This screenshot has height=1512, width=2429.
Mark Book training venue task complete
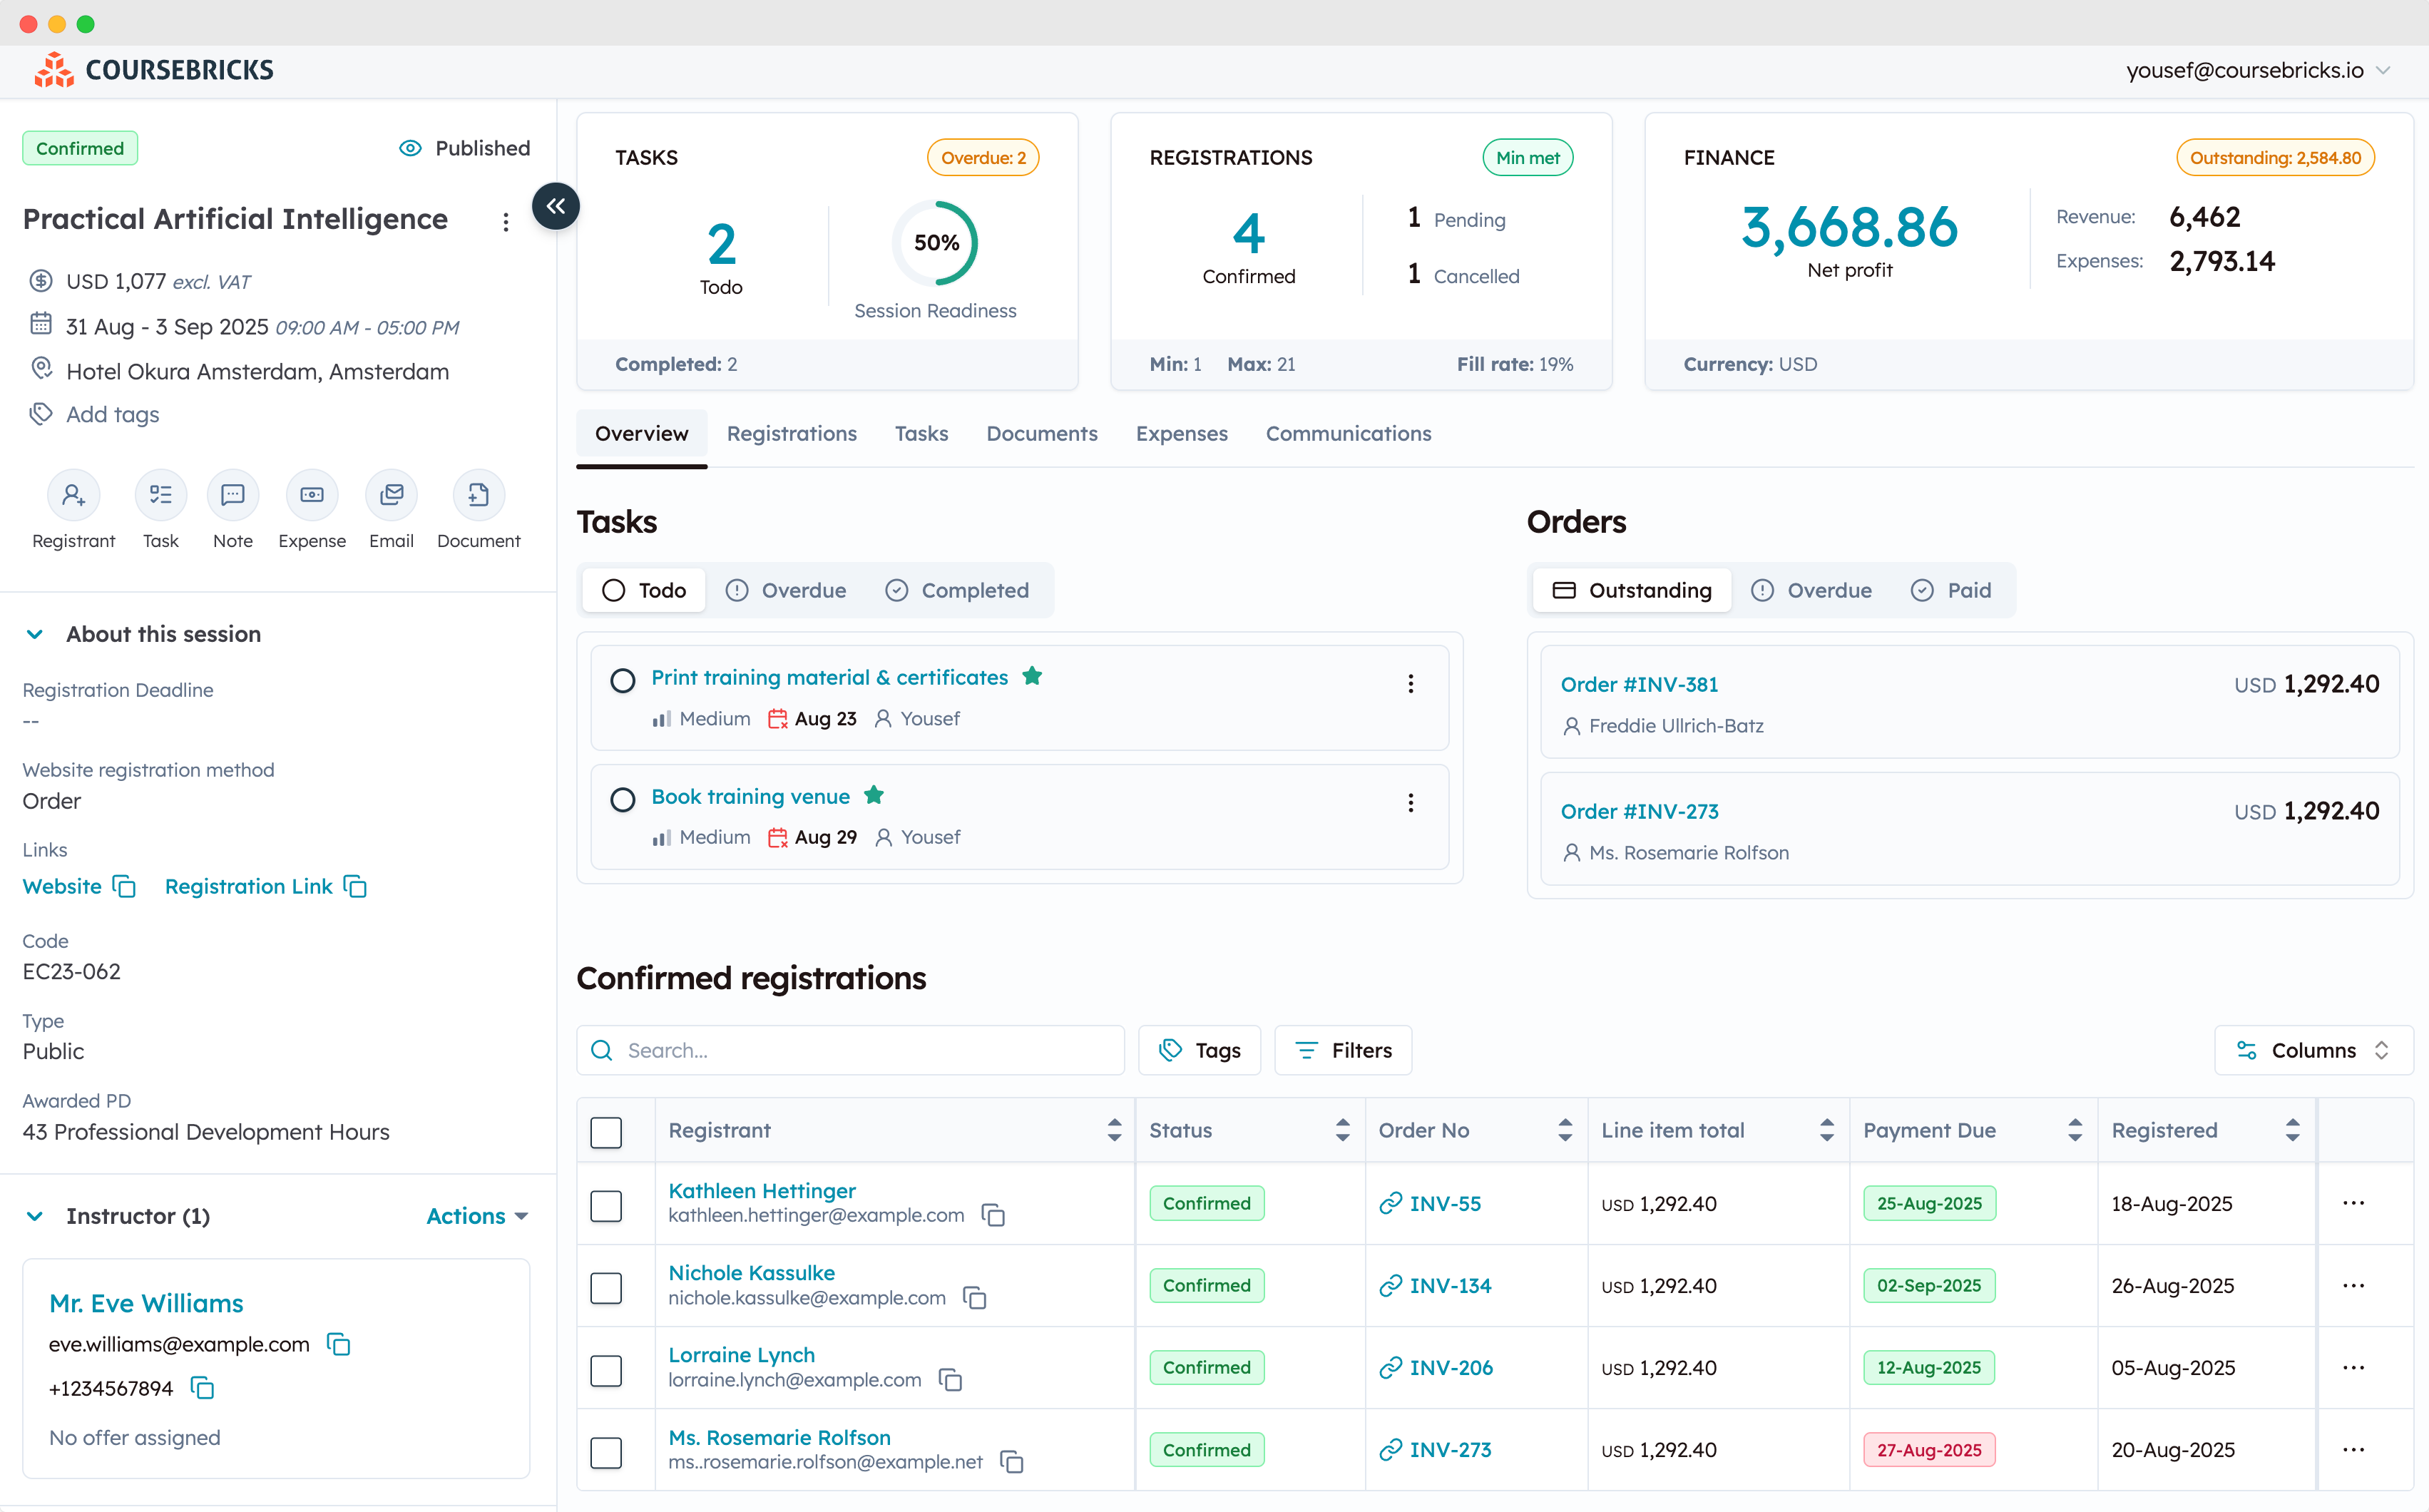coord(623,800)
